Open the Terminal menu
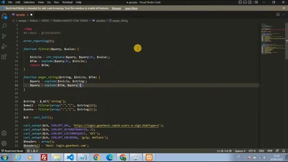 (x=67, y=2)
